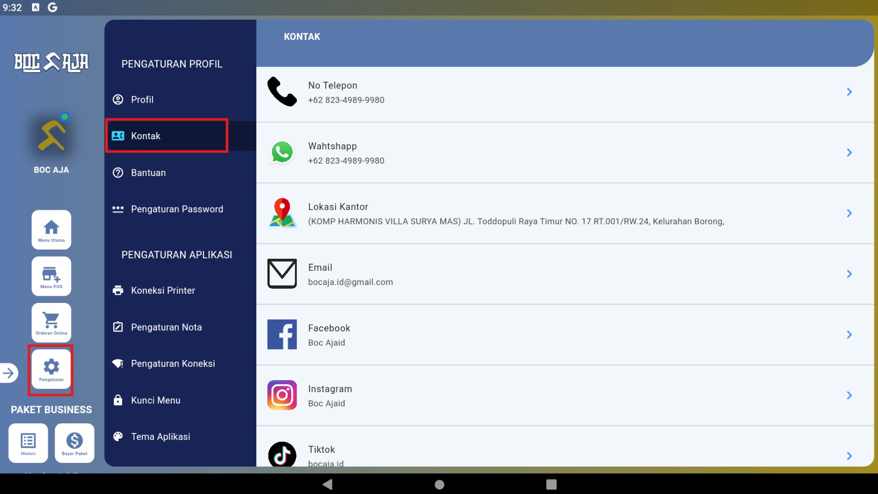Open Bantuan help menu item

180,173
